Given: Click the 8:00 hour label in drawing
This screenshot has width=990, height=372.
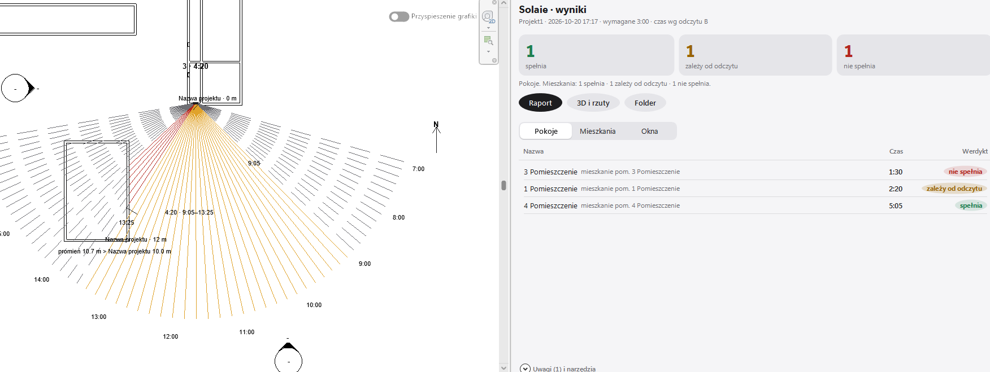Looking at the screenshot, I should 398,217.
